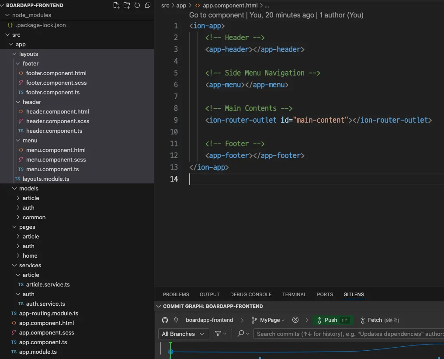Click the plug icon beside boardapp-frontend
This screenshot has height=359, width=444.
click(176, 320)
